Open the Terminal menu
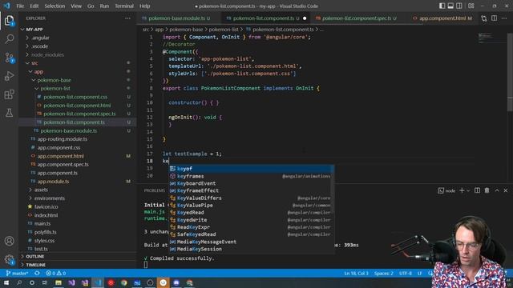 point(124,6)
